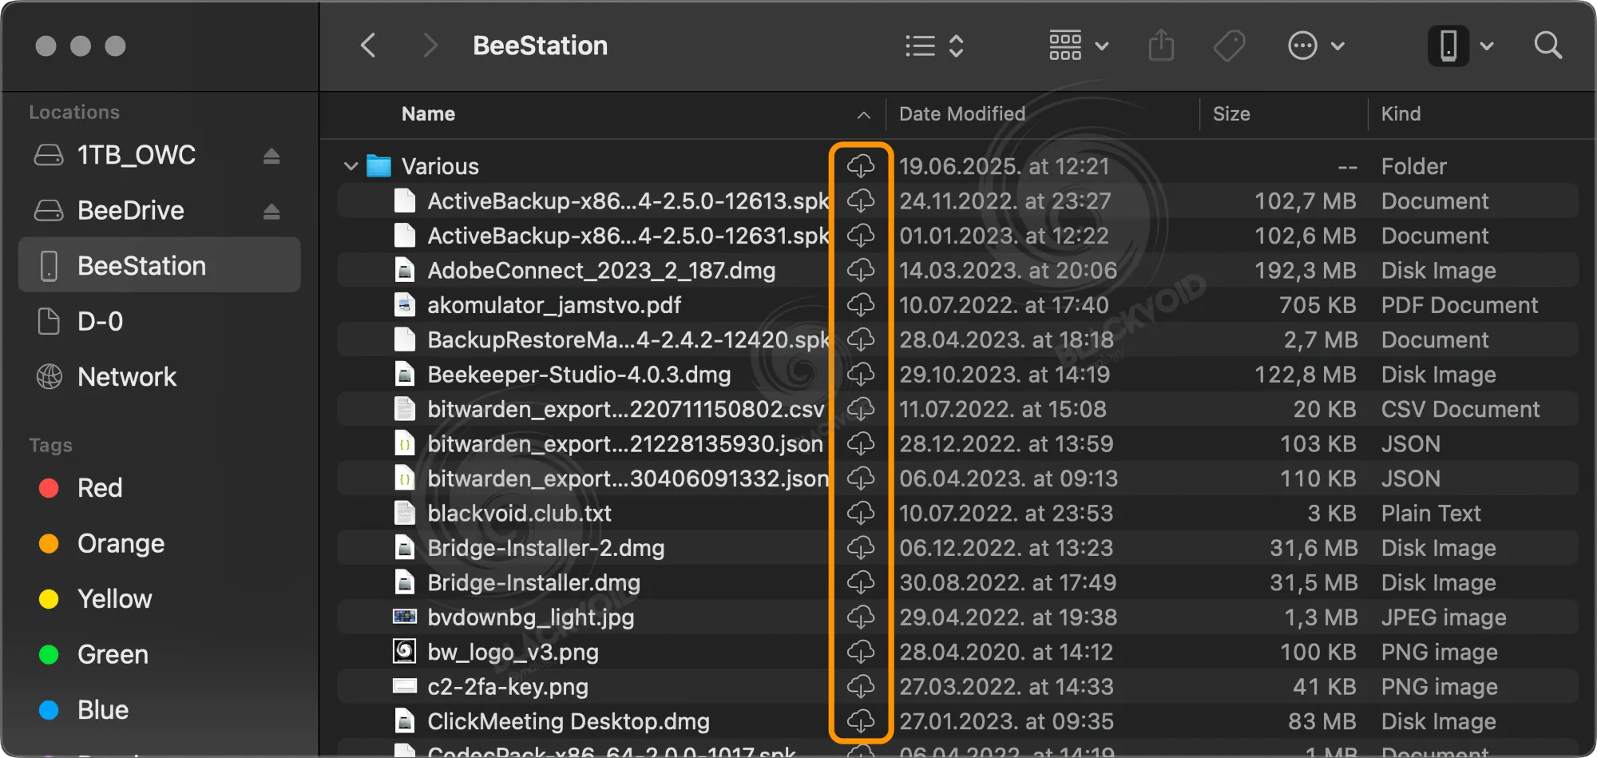1597x758 pixels.
Task: Sort by the Name column header
Action: coord(429,113)
